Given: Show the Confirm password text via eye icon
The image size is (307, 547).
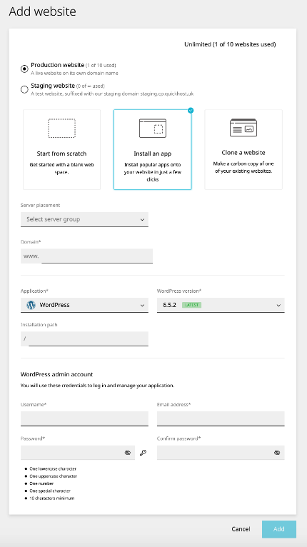Looking at the screenshot, I should click(x=277, y=453).
